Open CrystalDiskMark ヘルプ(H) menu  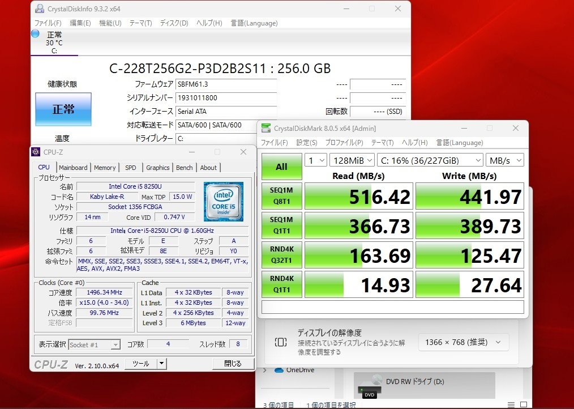tap(414, 143)
